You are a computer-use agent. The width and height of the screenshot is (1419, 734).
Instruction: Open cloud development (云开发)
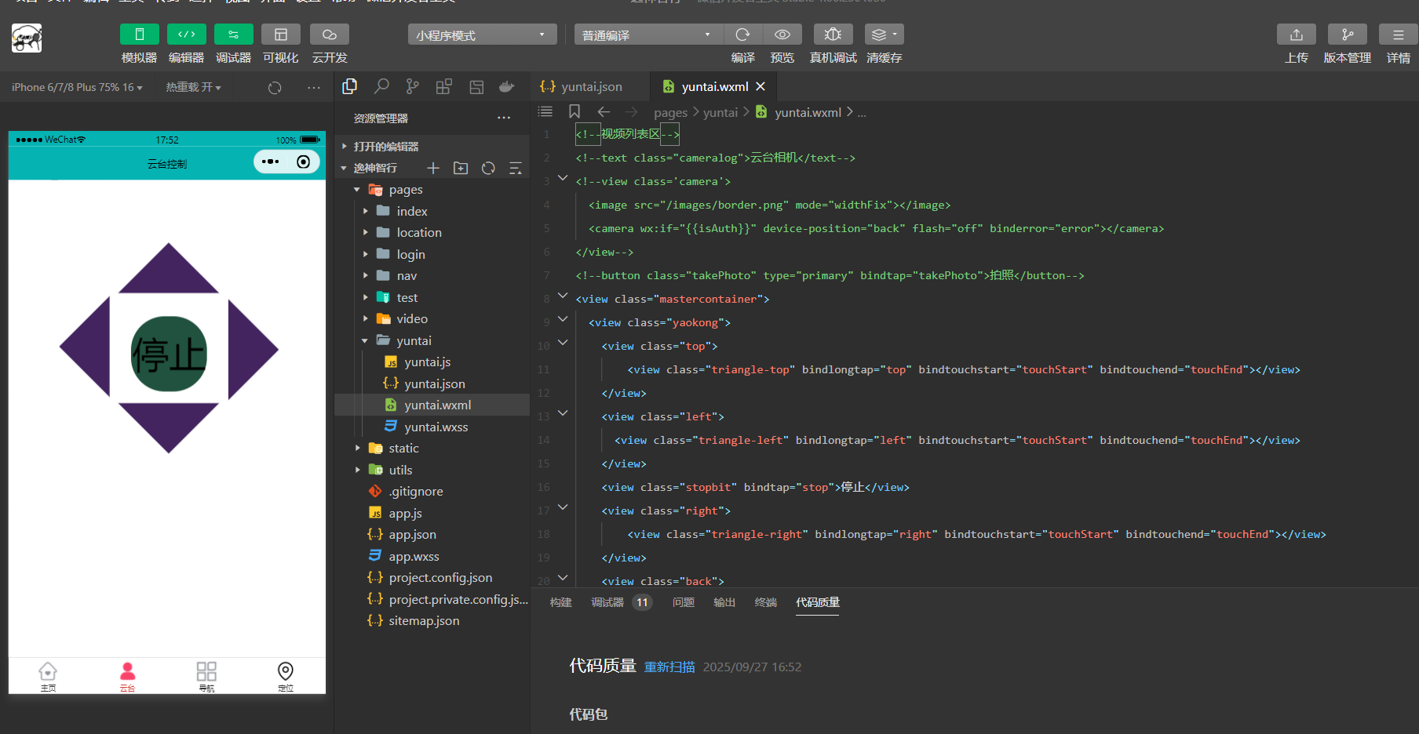click(330, 35)
